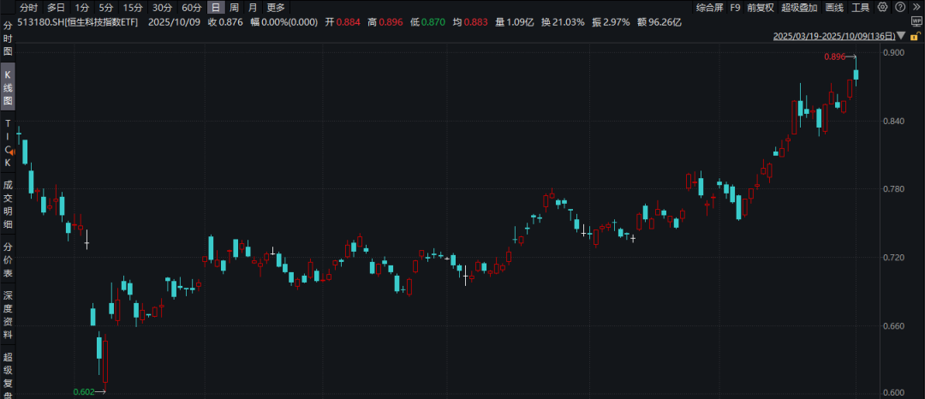The image size is (925, 399).
Task: Select the 60分 interval
Action: [191, 8]
